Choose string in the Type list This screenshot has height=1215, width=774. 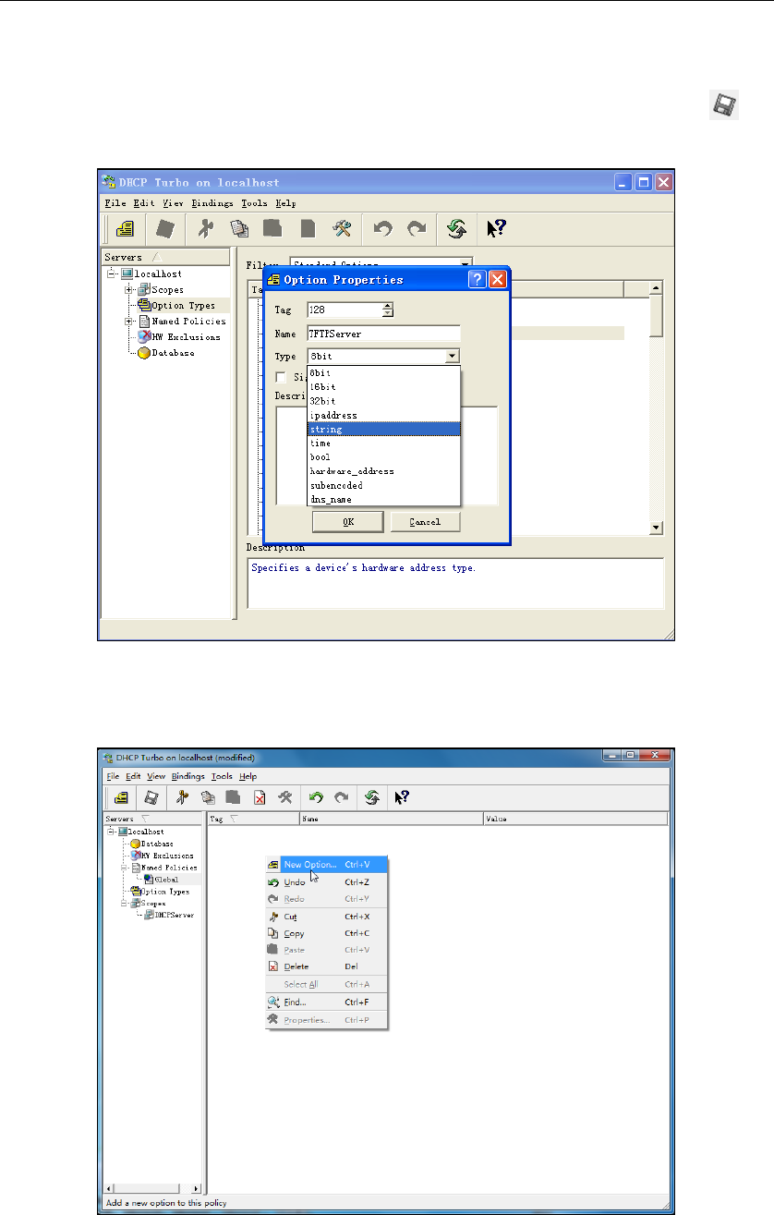[383, 429]
